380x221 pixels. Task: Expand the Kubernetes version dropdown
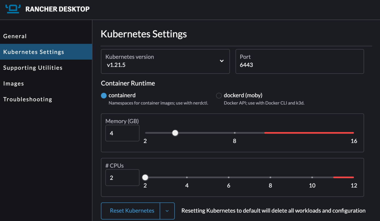pos(165,61)
